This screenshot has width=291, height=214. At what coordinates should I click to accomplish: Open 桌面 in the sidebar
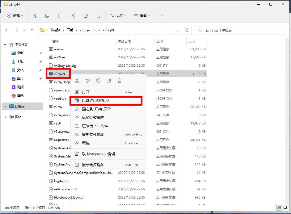click(20, 53)
